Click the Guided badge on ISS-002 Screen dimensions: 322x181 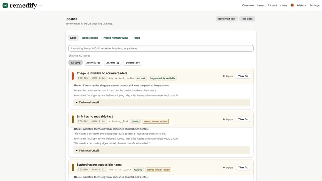pos(135,121)
